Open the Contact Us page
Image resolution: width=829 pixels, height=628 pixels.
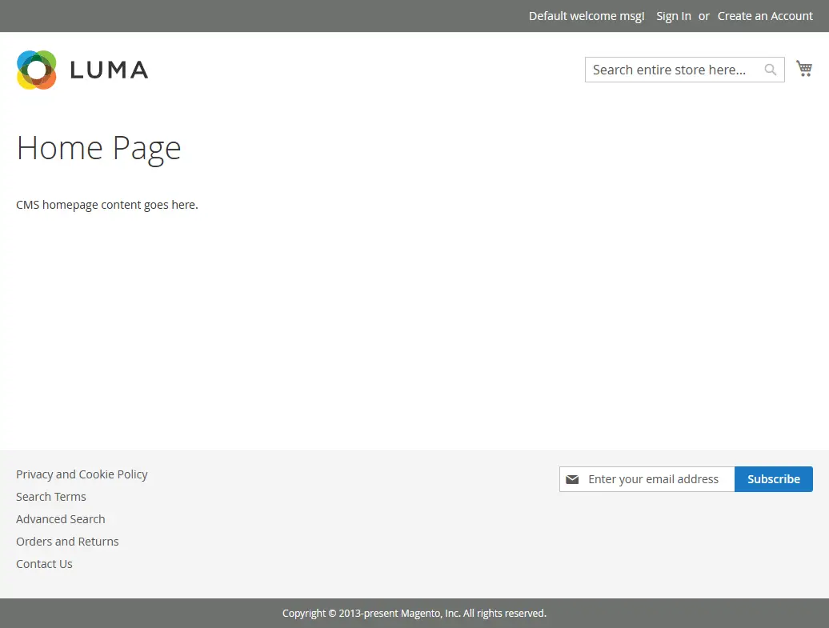point(44,563)
